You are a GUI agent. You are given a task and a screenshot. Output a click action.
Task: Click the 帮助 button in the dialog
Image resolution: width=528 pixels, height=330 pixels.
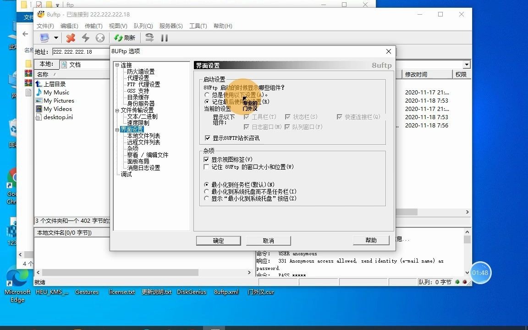[x=371, y=241]
